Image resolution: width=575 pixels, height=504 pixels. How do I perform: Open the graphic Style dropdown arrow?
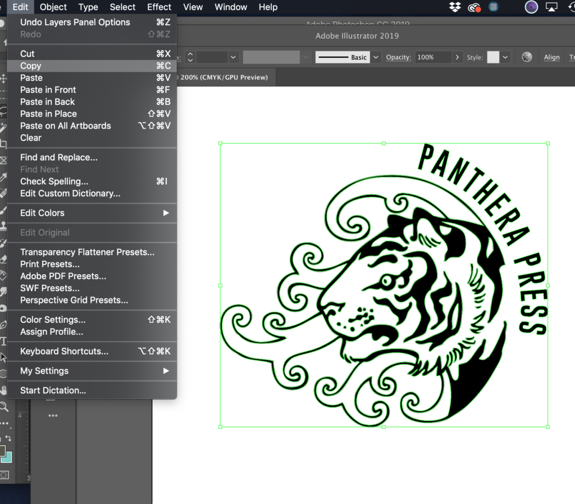pyautogui.click(x=505, y=57)
